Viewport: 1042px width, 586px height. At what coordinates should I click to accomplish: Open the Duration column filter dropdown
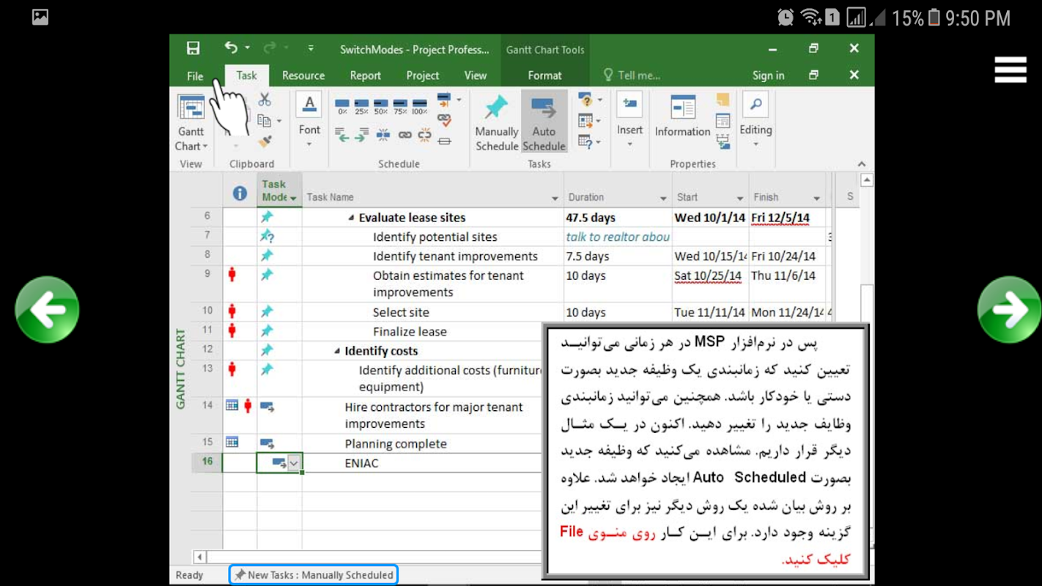pos(662,198)
